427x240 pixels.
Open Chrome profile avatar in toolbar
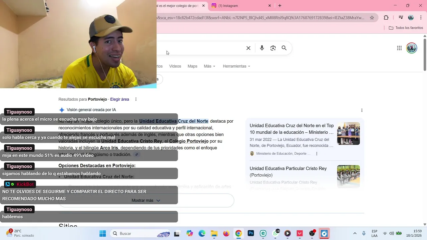coord(411,18)
